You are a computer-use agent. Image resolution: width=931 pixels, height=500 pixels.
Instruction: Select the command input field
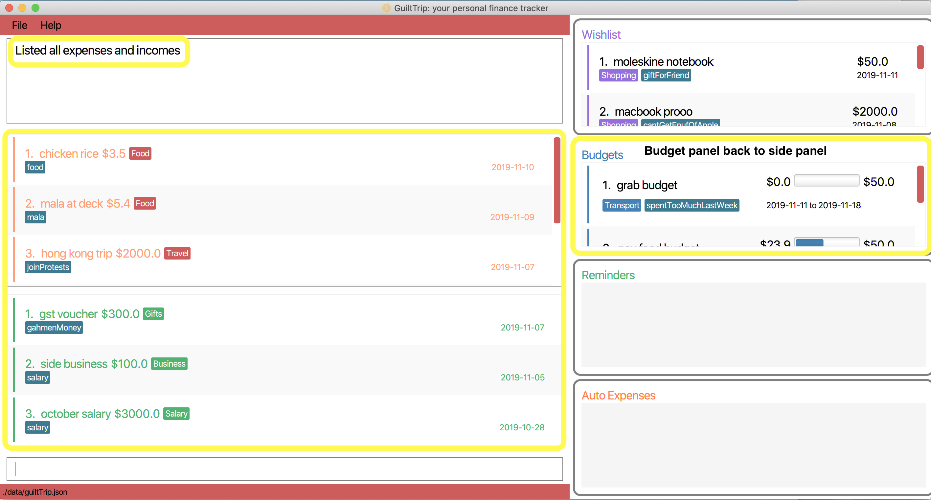tap(286, 469)
